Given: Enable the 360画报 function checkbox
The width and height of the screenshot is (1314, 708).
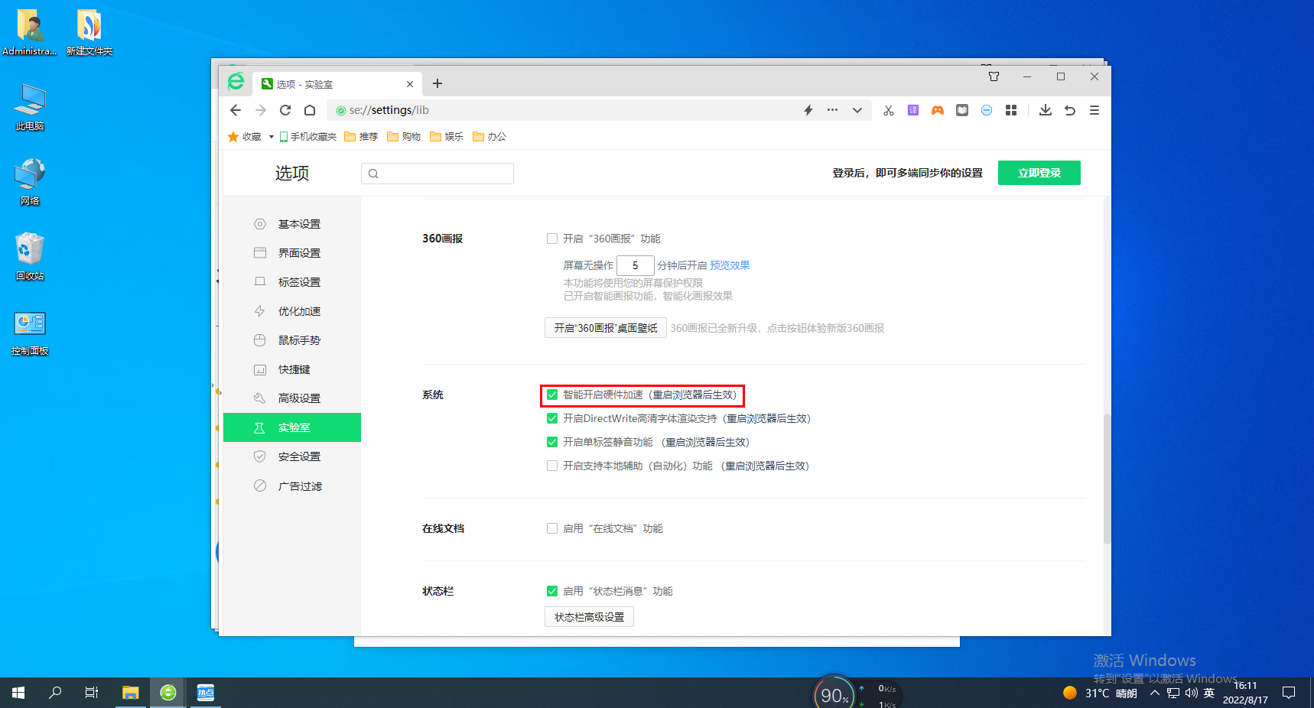Looking at the screenshot, I should click(x=552, y=239).
